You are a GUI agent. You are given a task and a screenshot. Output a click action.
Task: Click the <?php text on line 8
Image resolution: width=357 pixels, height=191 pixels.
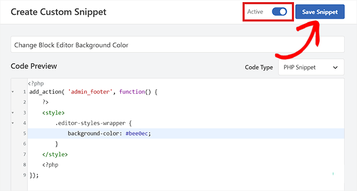tap(50, 165)
